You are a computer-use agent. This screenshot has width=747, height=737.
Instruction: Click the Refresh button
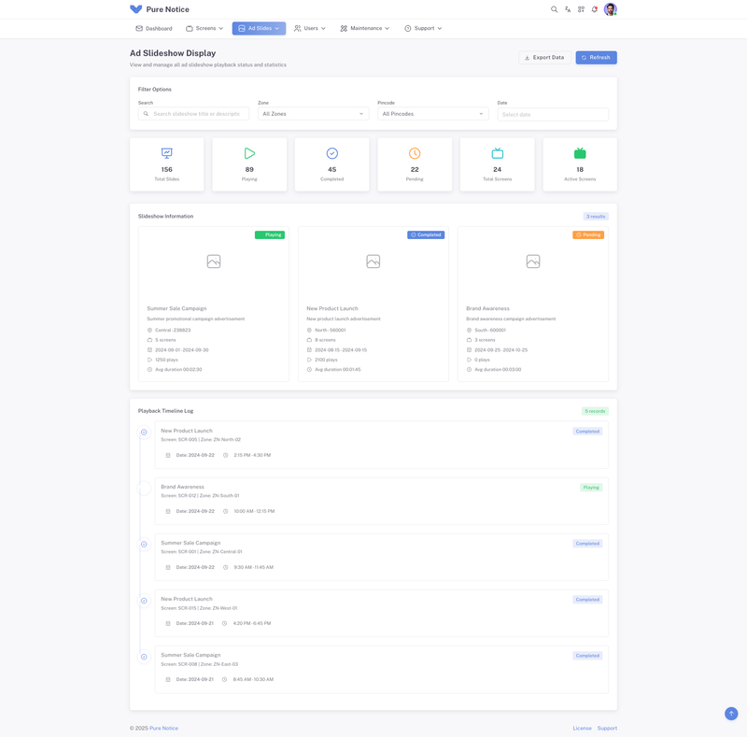click(x=596, y=58)
